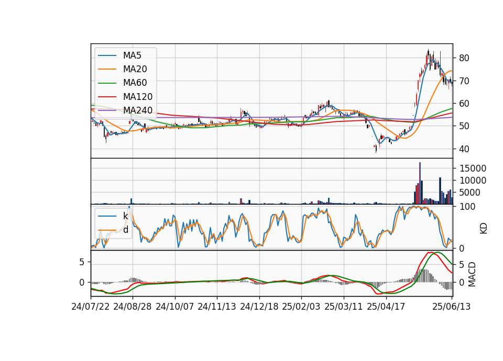Click the 25/03/11 date tick label

click(344, 307)
